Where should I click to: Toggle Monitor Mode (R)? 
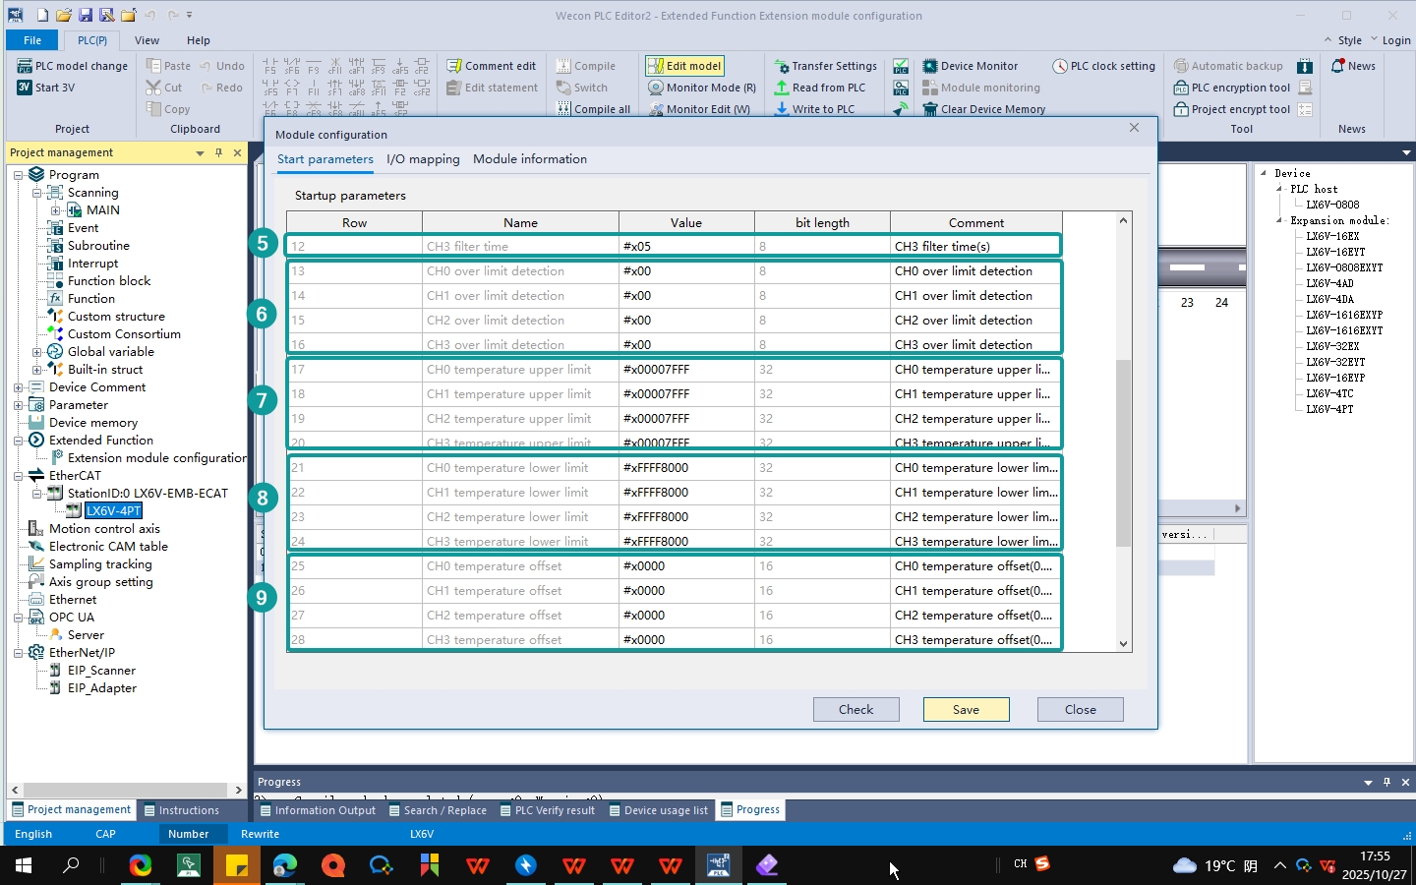tap(702, 88)
